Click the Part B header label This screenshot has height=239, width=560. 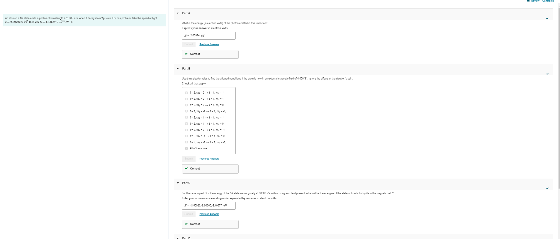[x=186, y=69]
